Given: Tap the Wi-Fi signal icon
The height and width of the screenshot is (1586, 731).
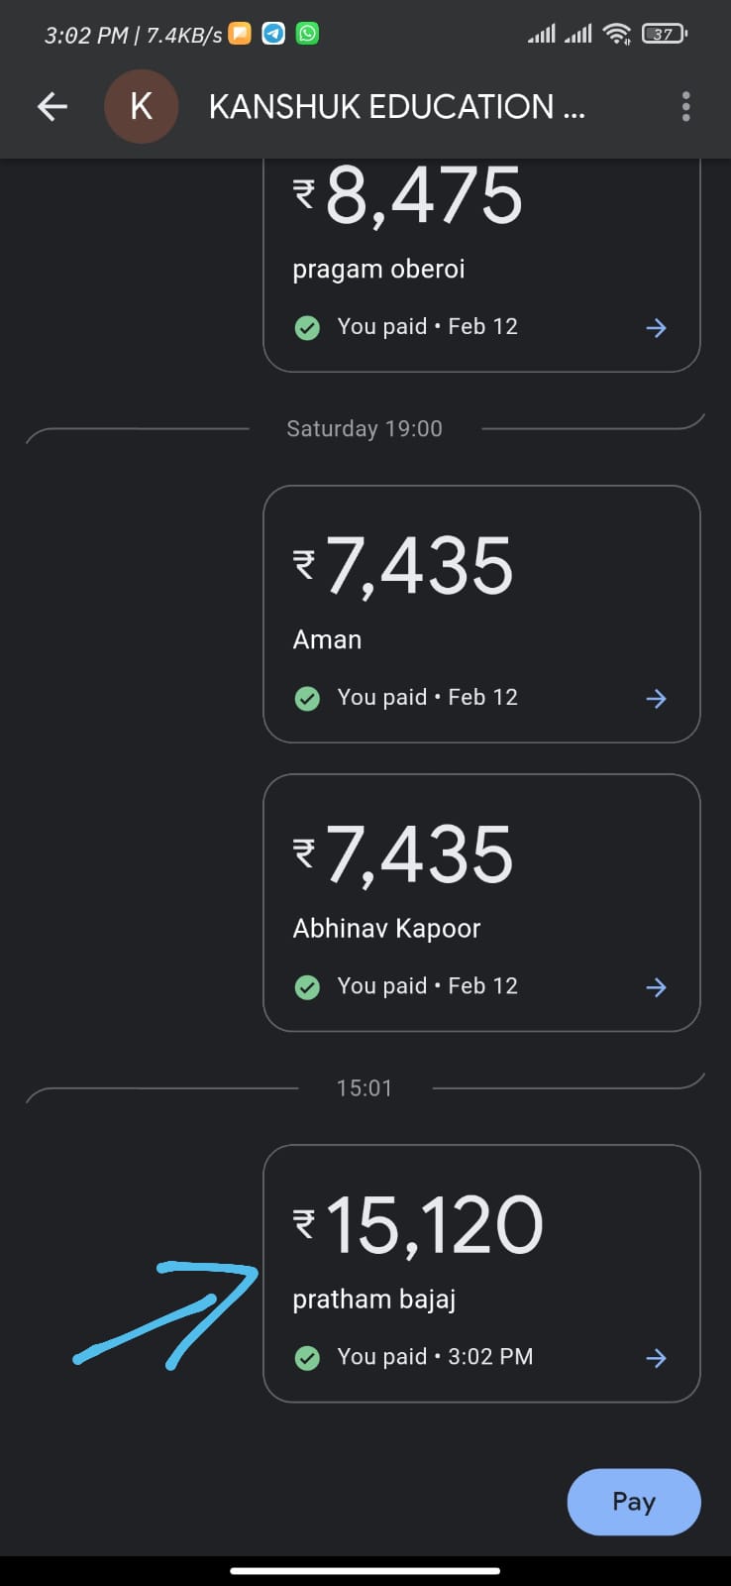Looking at the screenshot, I should (617, 34).
